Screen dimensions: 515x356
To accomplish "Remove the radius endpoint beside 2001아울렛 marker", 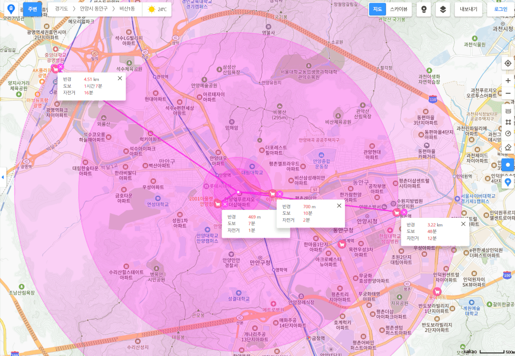I will tap(225, 204).
